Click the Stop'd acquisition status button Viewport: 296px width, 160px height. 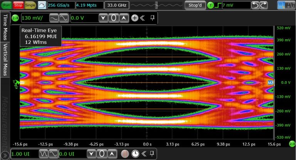pyautogui.click(x=195, y=5)
